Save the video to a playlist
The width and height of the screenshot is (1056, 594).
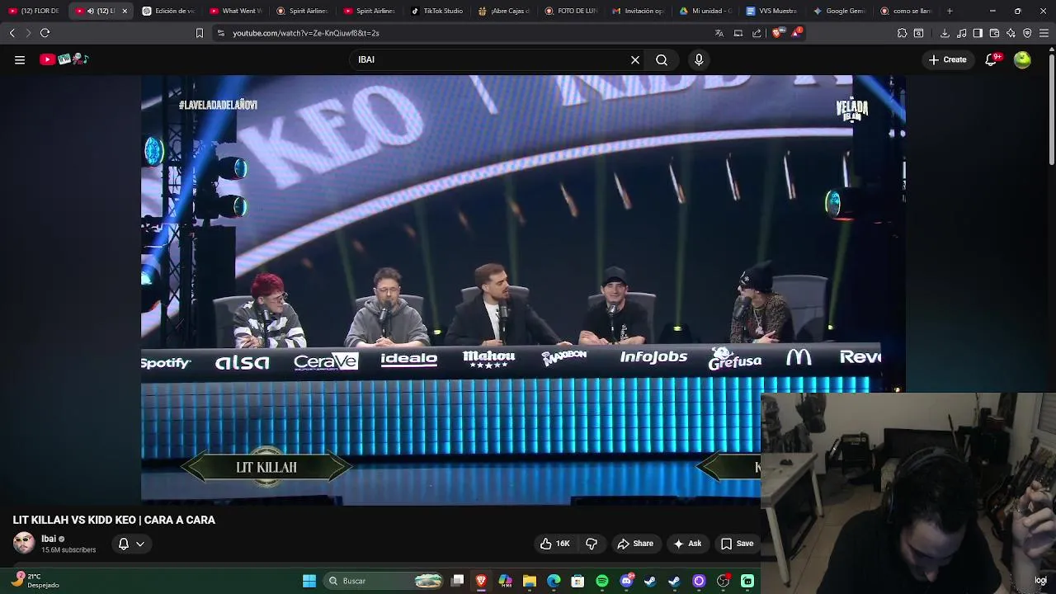(x=737, y=544)
